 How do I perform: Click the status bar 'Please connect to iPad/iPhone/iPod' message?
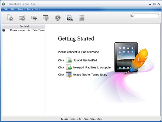[81, 119]
